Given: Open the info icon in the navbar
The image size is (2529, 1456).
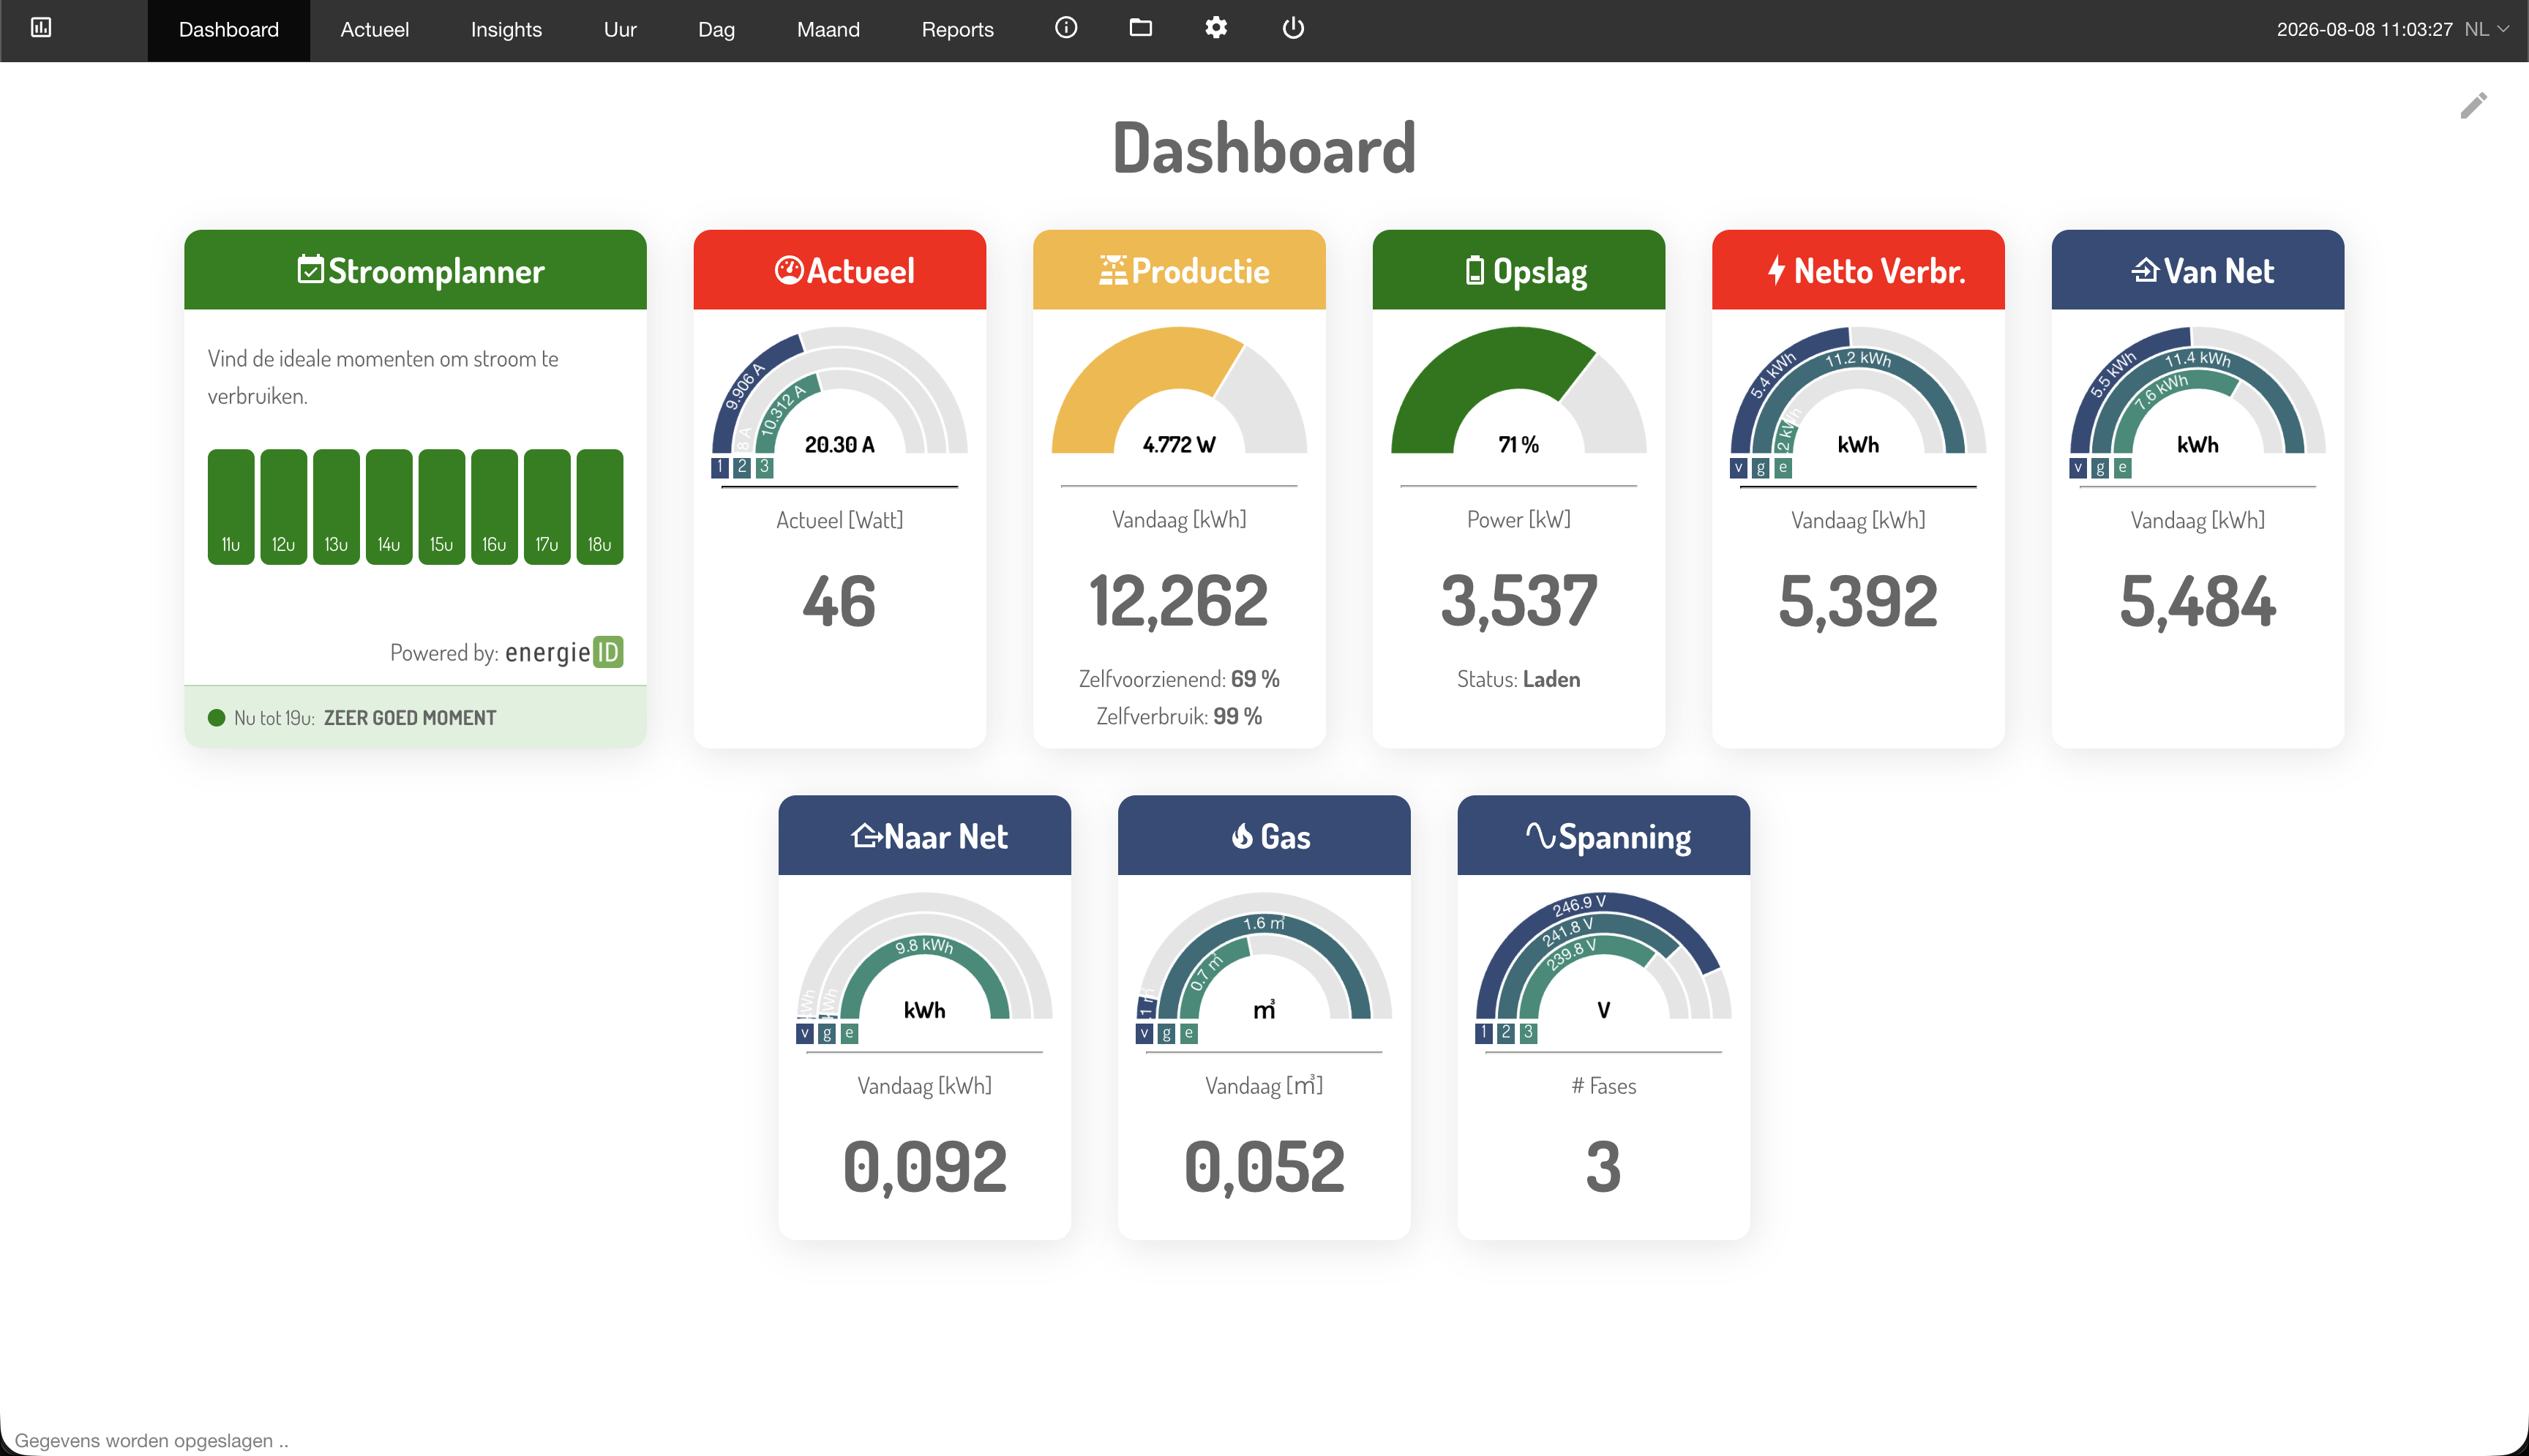Looking at the screenshot, I should coord(1066,28).
